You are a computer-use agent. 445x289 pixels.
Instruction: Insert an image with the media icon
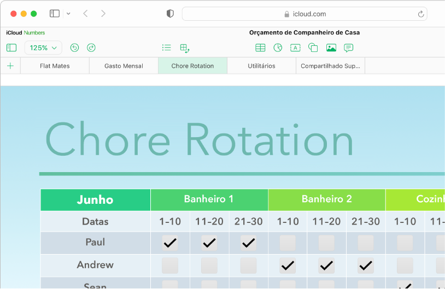[331, 48]
